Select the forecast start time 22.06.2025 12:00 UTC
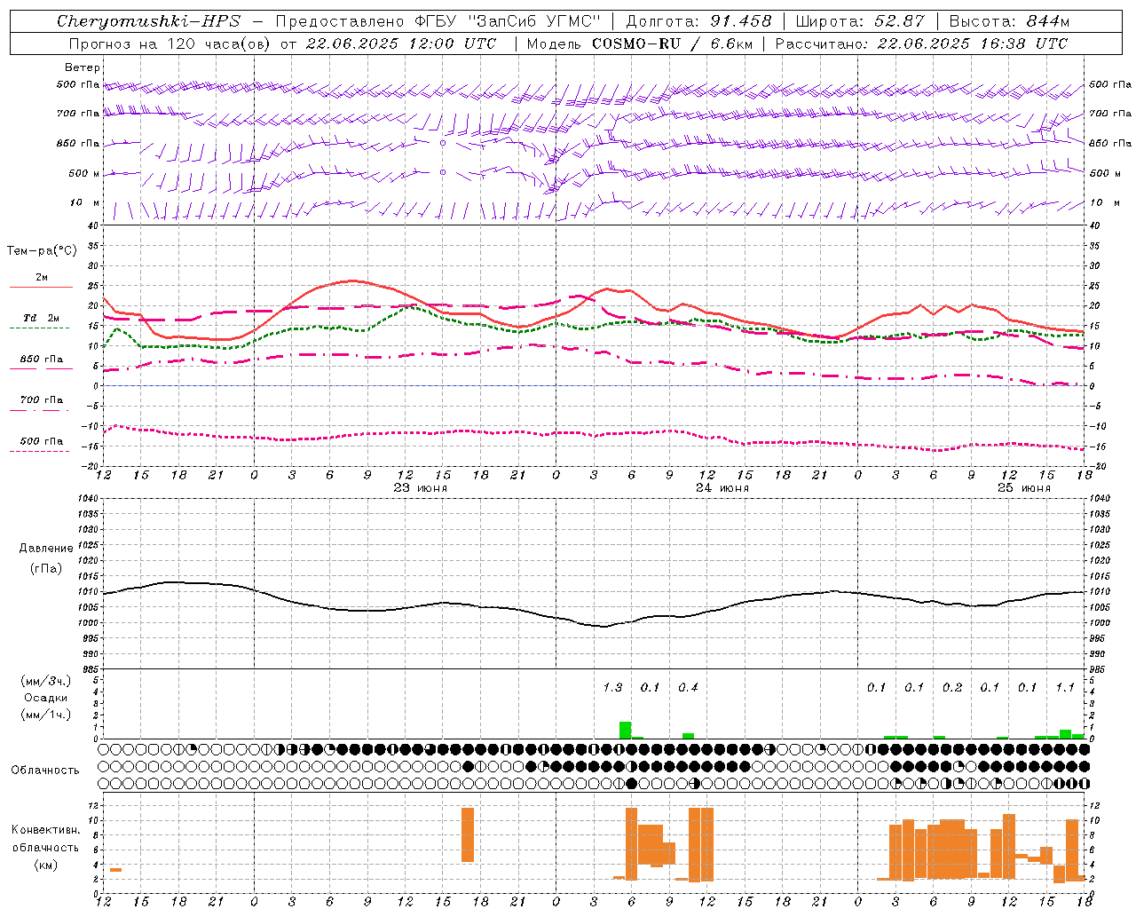Viewport: 1136px width, 909px height. pyautogui.click(x=401, y=43)
